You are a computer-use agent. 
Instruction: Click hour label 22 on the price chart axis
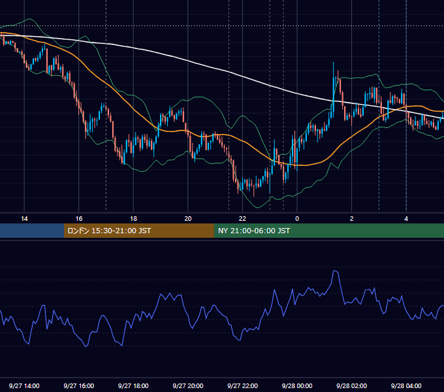coord(242,219)
